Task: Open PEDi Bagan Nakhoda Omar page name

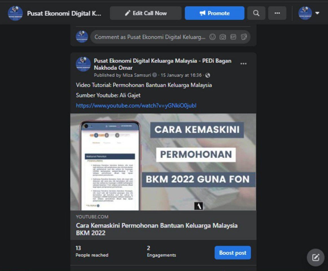Action: pos(162,64)
